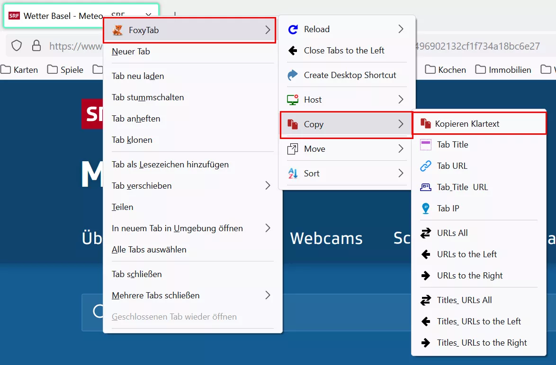Select Teilen menu entry
Image resolution: width=556 pixels, height=365 pixels.
[x=193, y=207]
